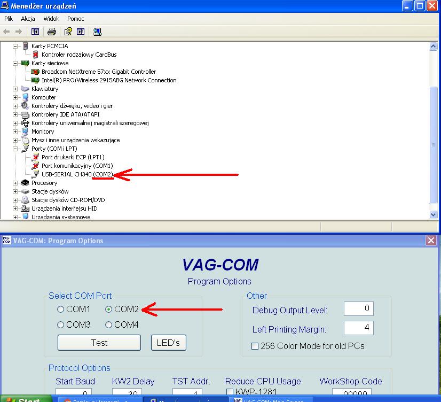
Task: Expand the Komputer node
Action: [15, 98]
